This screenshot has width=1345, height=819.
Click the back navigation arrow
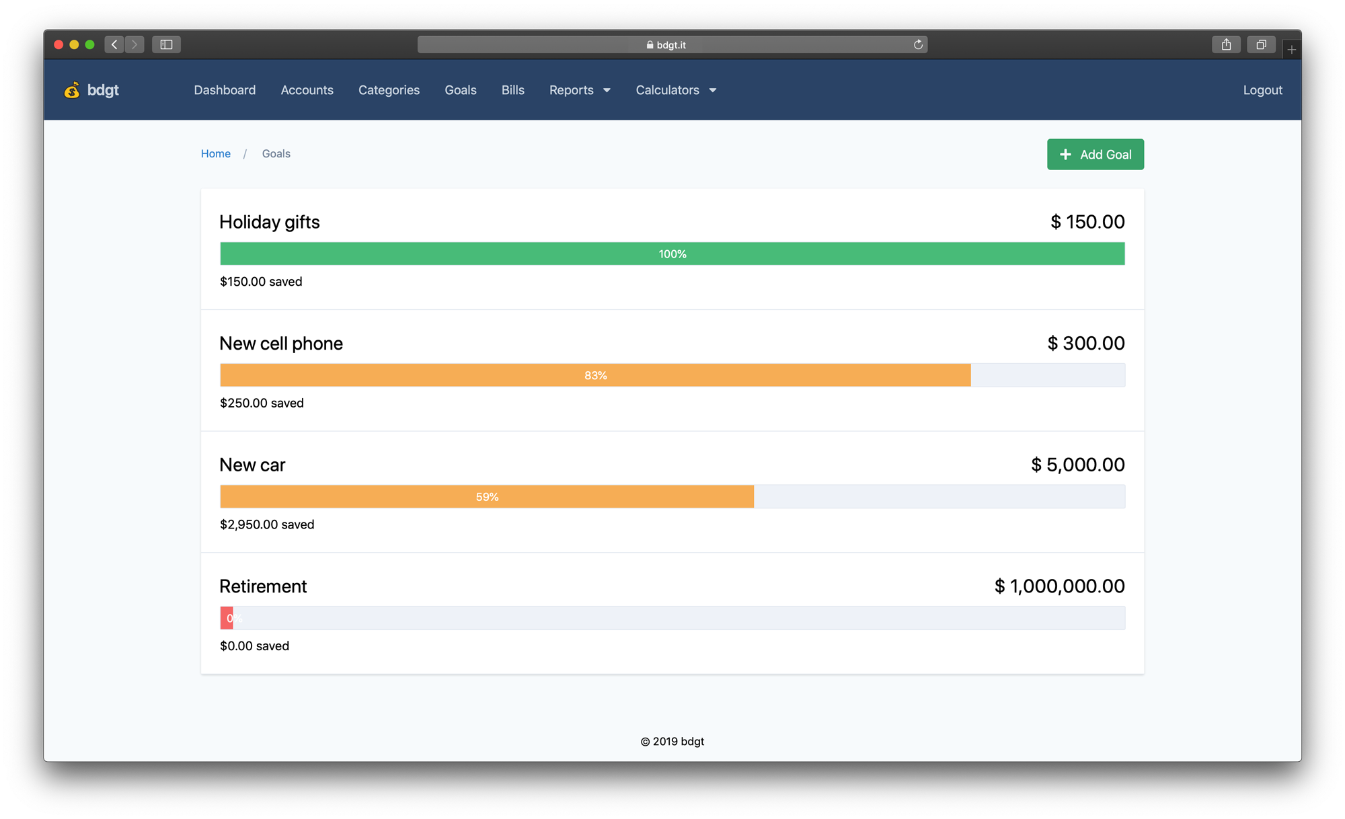pyautogui.click(x=114, y=44)
